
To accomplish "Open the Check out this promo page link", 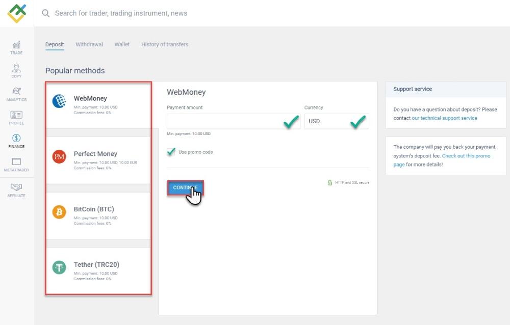I will click(466, 156).
